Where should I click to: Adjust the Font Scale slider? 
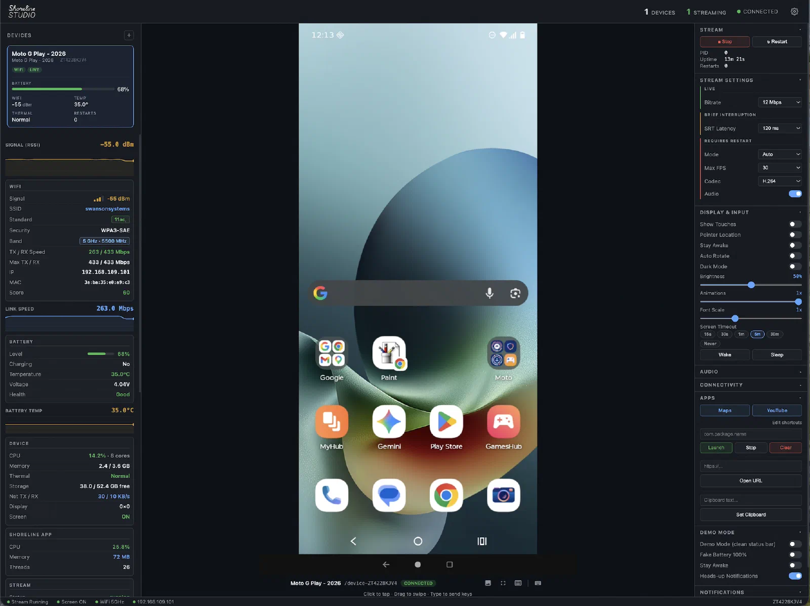[x=751, y=318]
